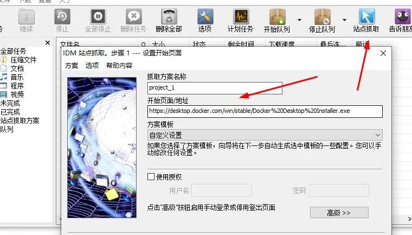Enable the 使用授权 checkbox

tap(151, 176)
